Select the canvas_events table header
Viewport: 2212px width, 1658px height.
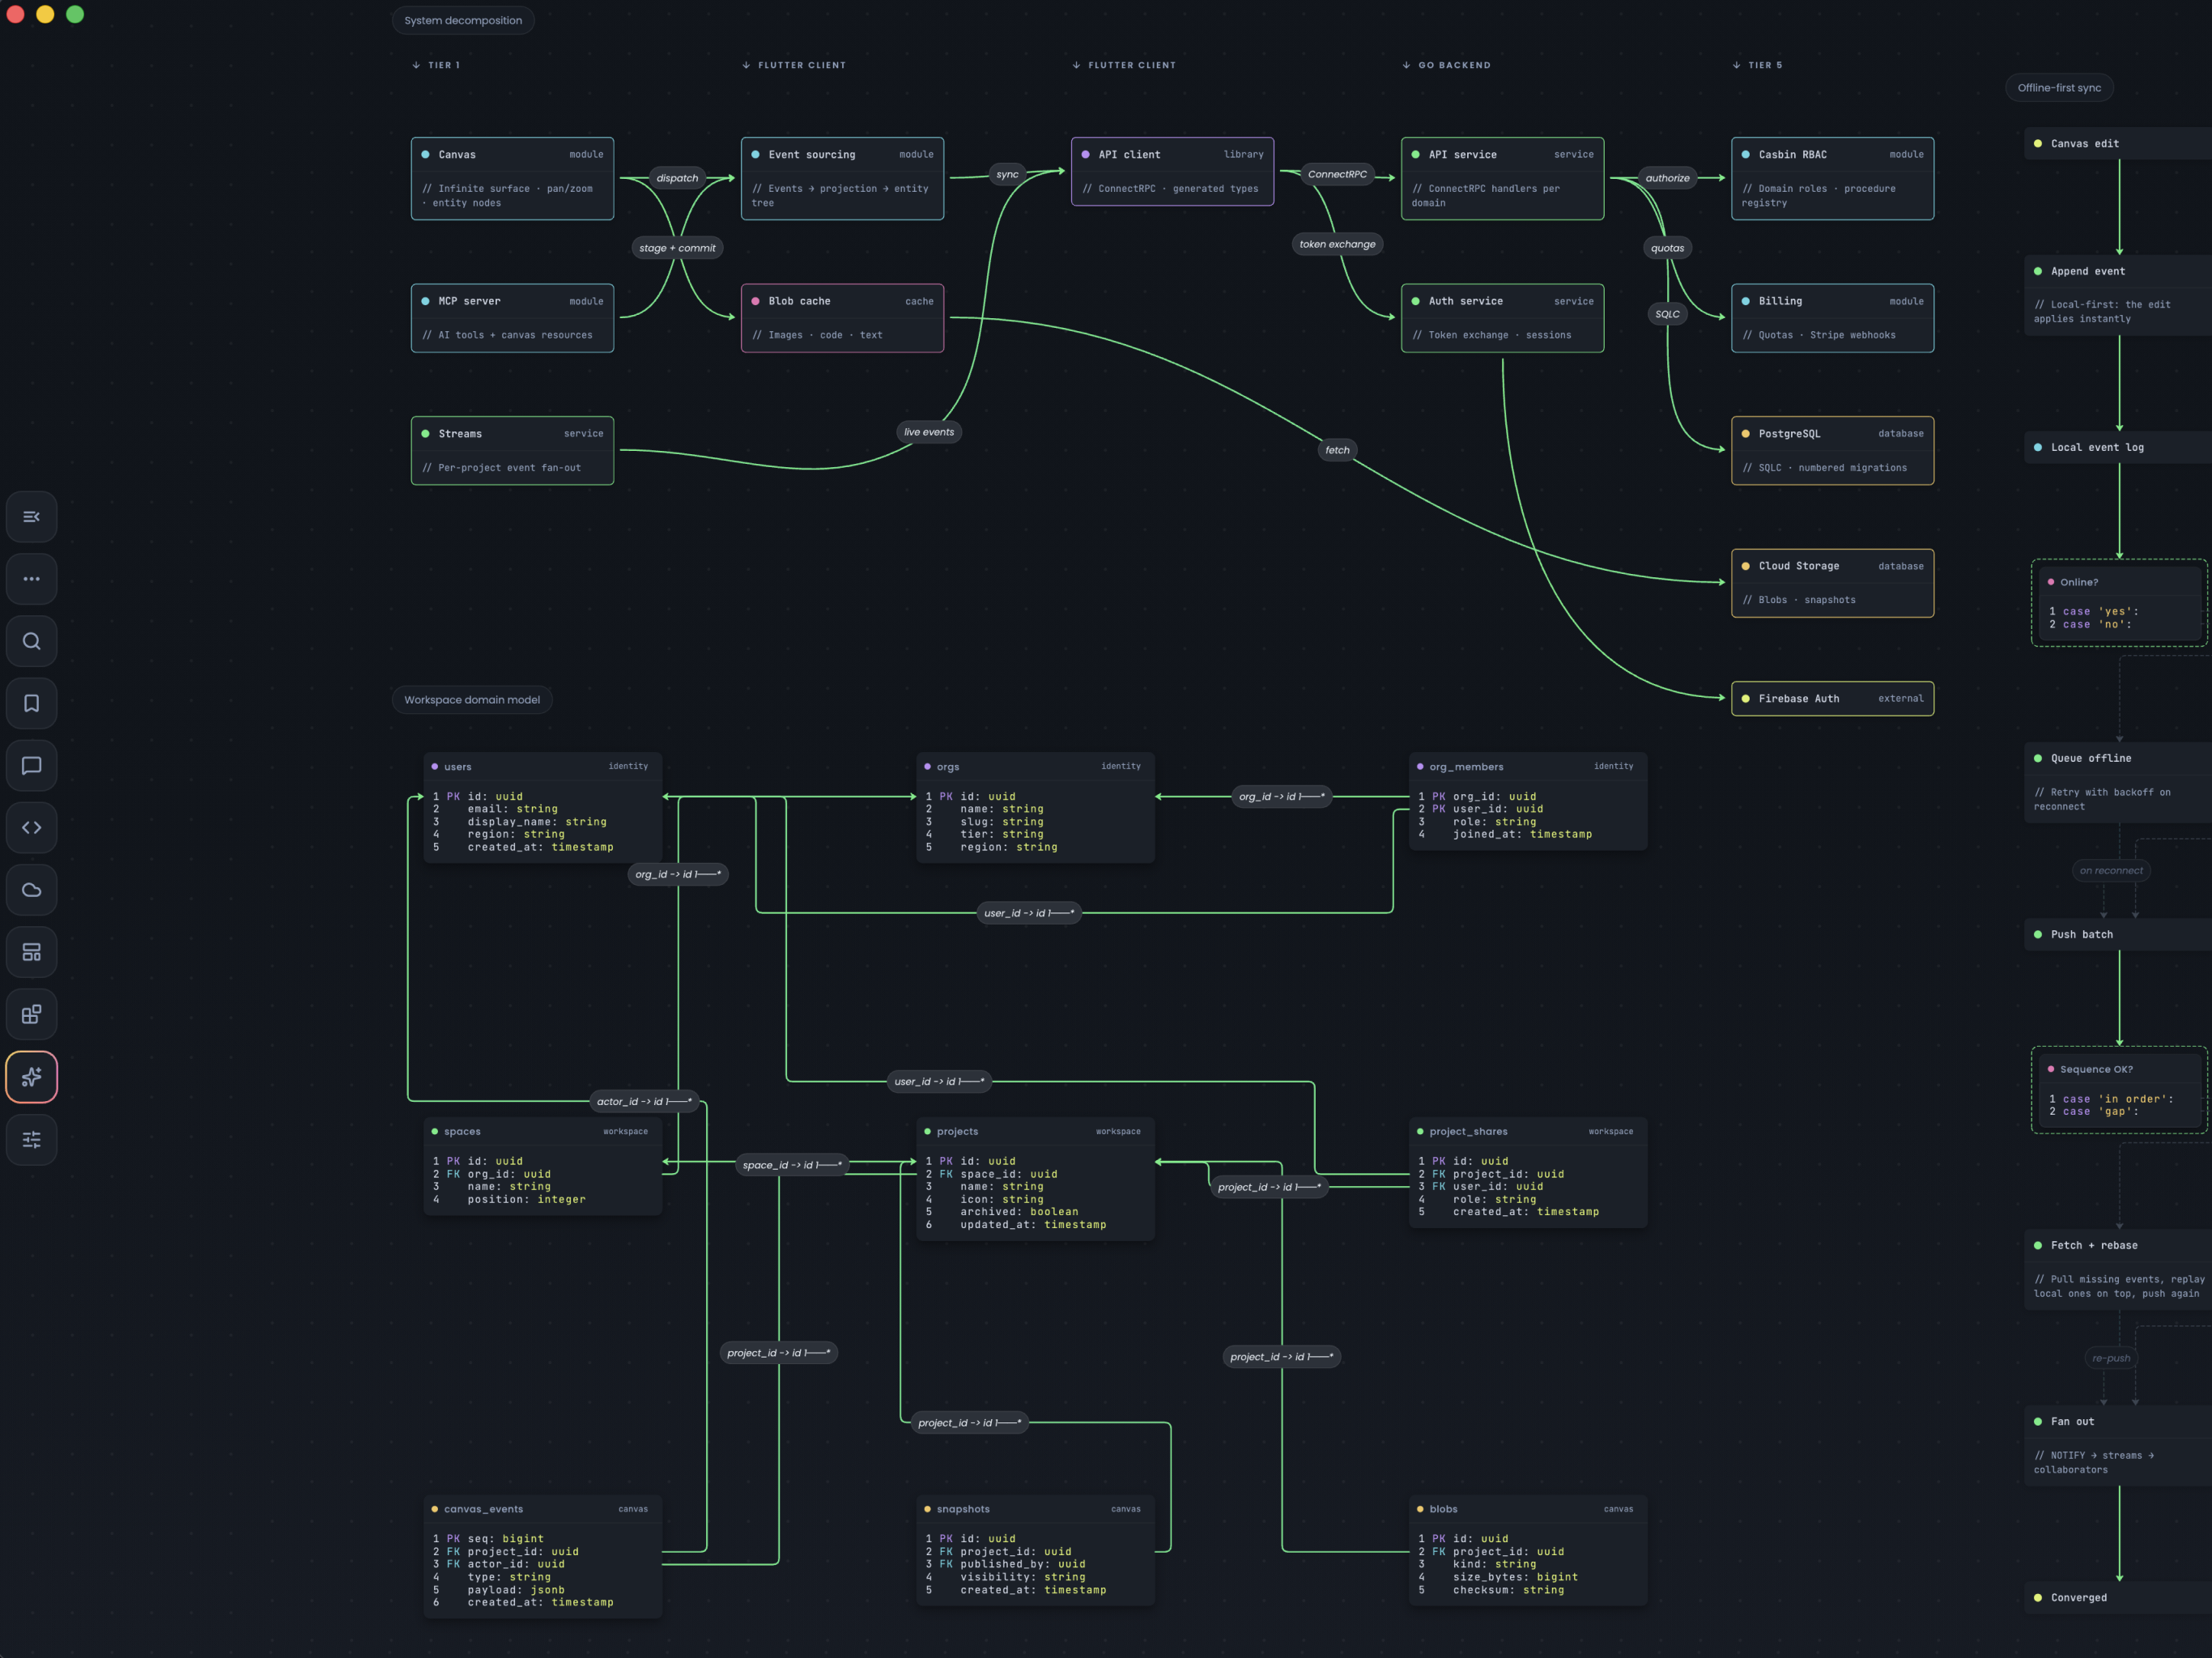coord(543,1509)
